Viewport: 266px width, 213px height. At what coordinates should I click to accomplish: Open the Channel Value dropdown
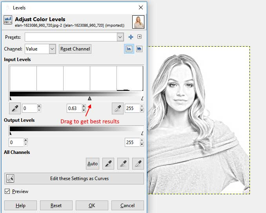(40, 49)
